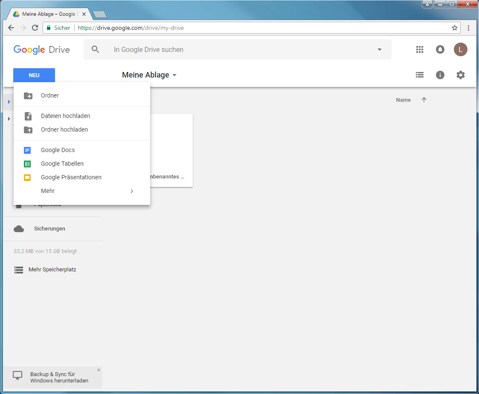Viewport: 479px width, 394px height.
Task: Select the file card labeled nbenanntes
Action: click(171, 150)
